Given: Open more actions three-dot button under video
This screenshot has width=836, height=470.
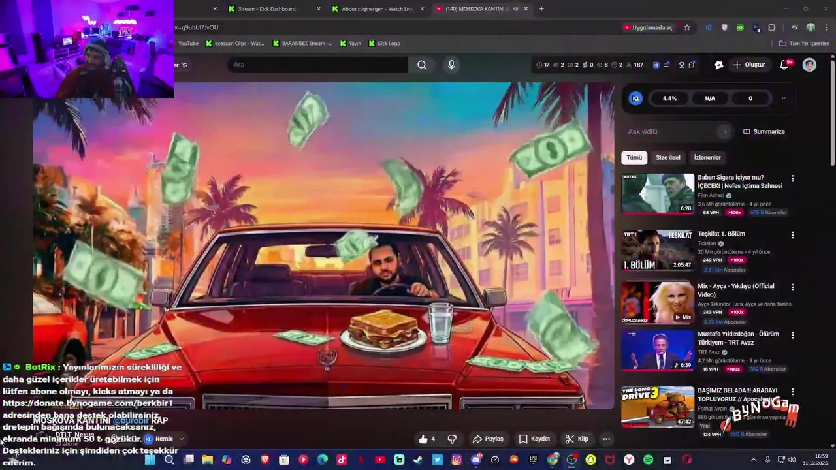Looking at the screenshot, I should point(606,439).
